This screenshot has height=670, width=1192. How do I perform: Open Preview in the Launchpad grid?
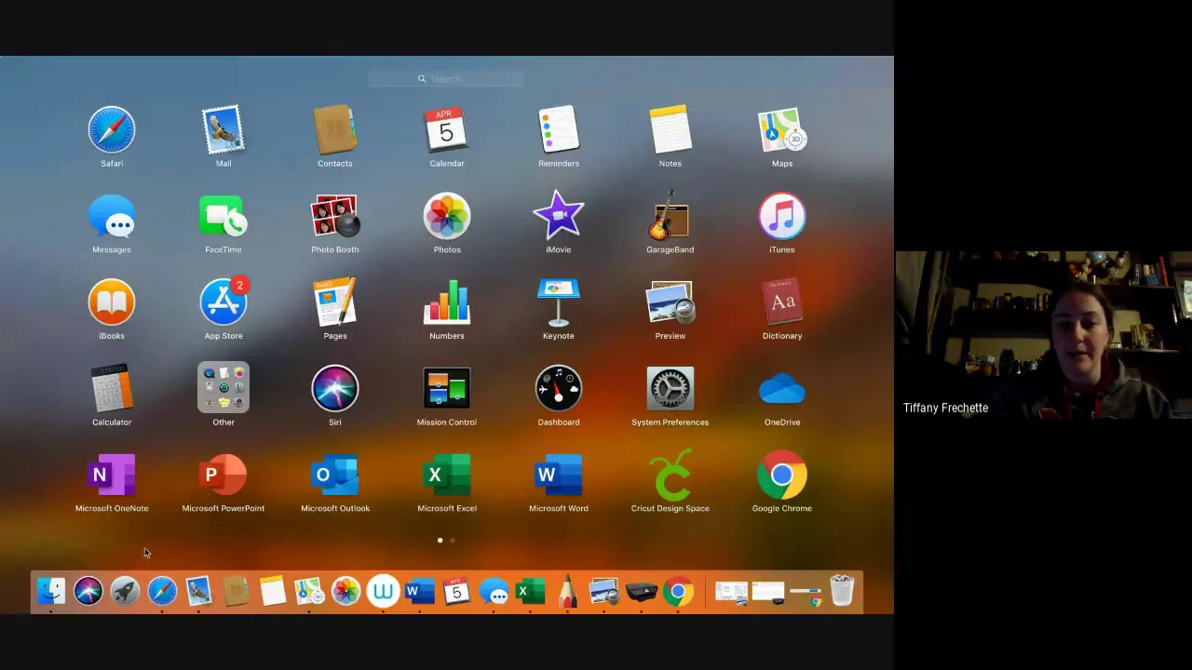670,303
